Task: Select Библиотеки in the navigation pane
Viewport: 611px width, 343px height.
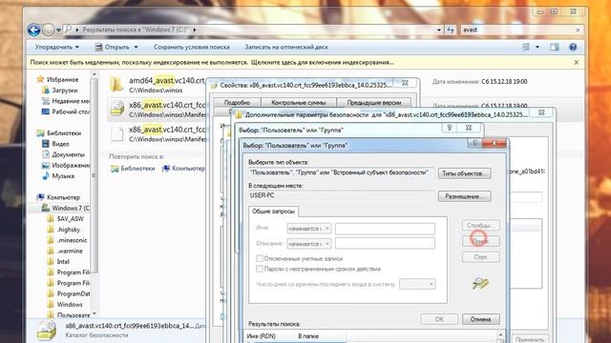Action: (x=59, y=133)
